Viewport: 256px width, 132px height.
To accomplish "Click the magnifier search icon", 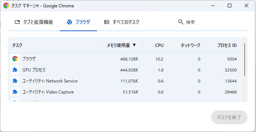I will pos(181,22).
